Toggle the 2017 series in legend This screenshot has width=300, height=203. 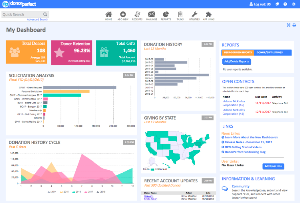tap(89, 192)
